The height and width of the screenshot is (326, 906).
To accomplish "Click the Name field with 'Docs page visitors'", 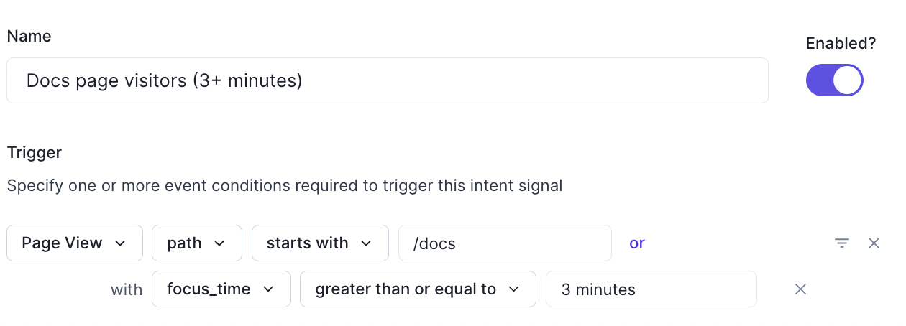I will [387, 80].
